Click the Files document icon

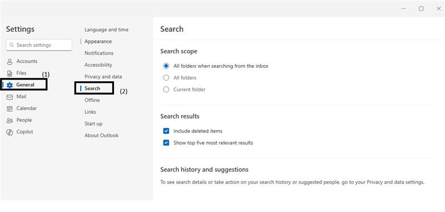coord(9,73)
